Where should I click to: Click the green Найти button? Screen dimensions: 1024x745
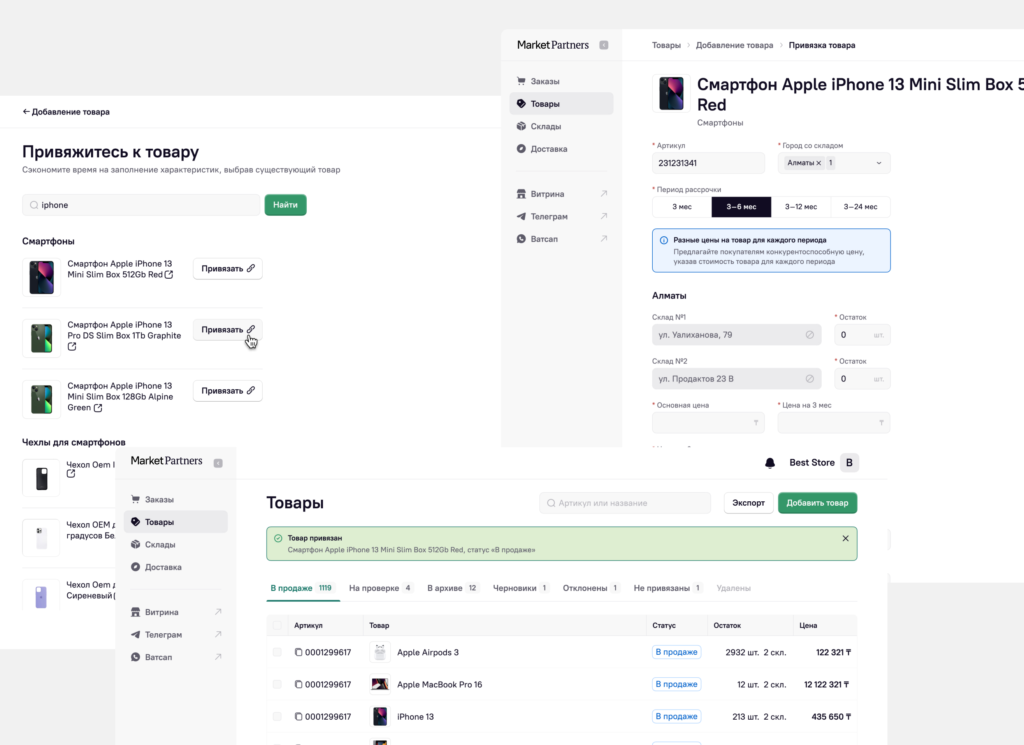click(285, 205)
